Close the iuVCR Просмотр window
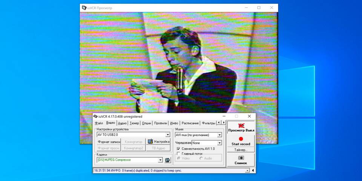Viewport: 362px width, 181px height. pyautogui.click(x=271, y=8)
